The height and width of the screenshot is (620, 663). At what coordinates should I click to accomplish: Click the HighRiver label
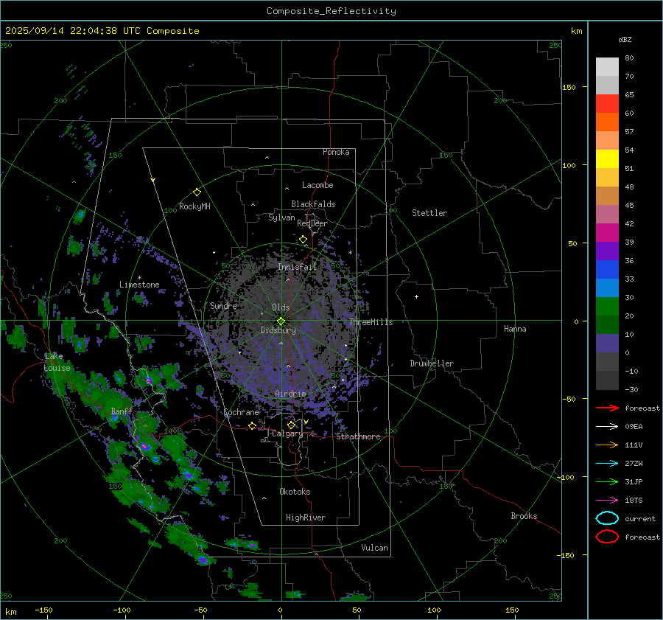(x=306, y=518)
